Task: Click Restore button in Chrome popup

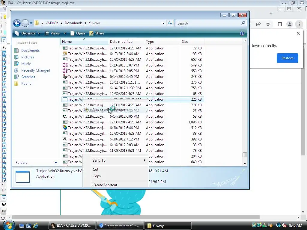Action: click(287, 58)
